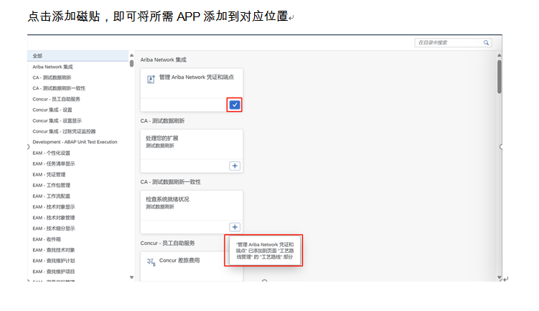Click the 在目录中搜索 search field
The image size is (539, 311).
(x=448, y=43)
